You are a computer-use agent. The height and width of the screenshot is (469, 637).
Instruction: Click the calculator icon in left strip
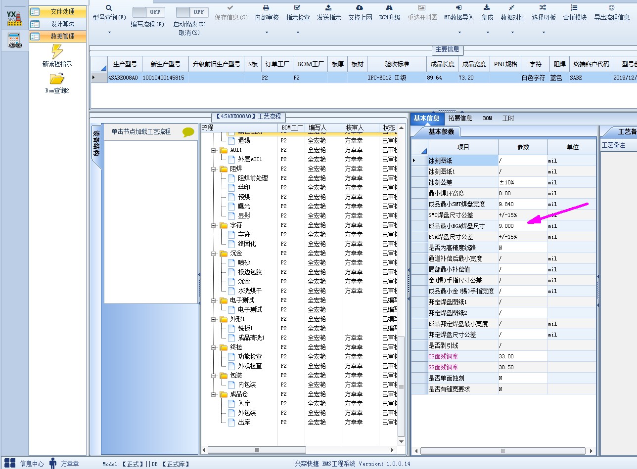(x=14, y=41)
